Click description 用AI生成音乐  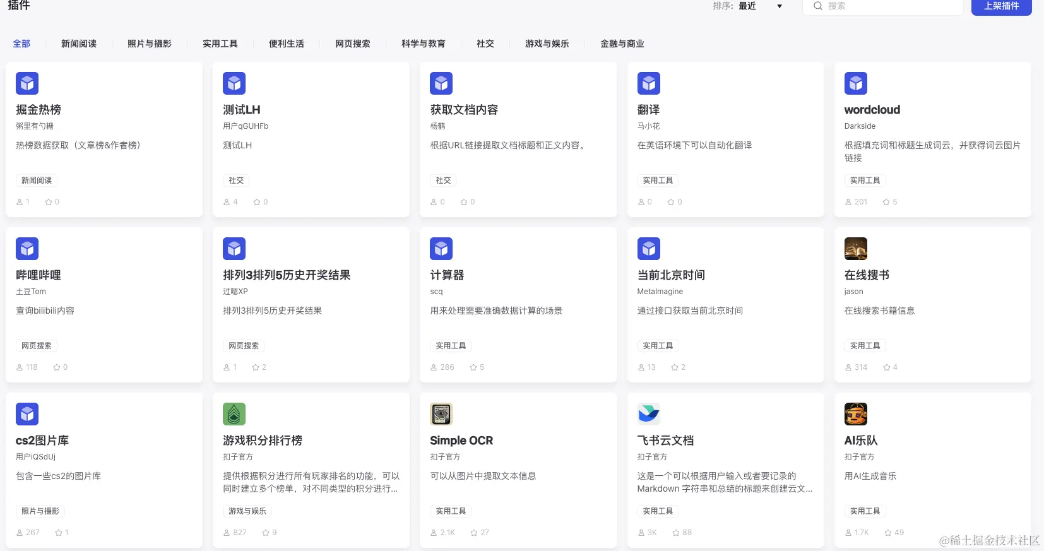[870, 476]
